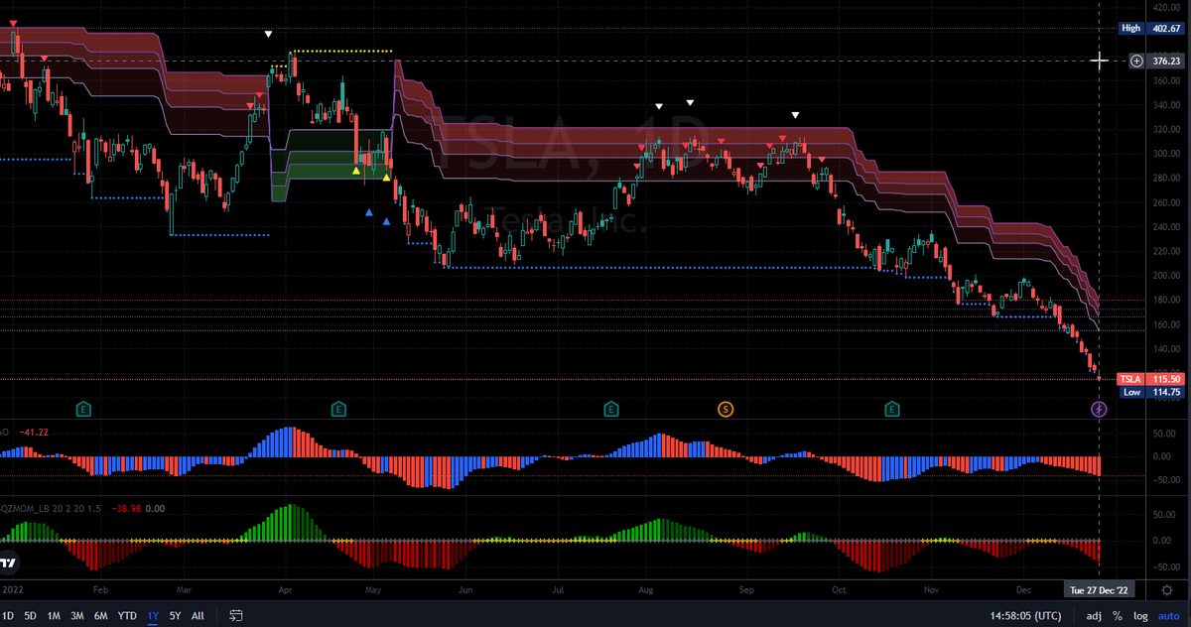The height and width of the screenshot is (627, 1191).
Task: Click the 300.00 price axis label
Action: coord(1164,155)
